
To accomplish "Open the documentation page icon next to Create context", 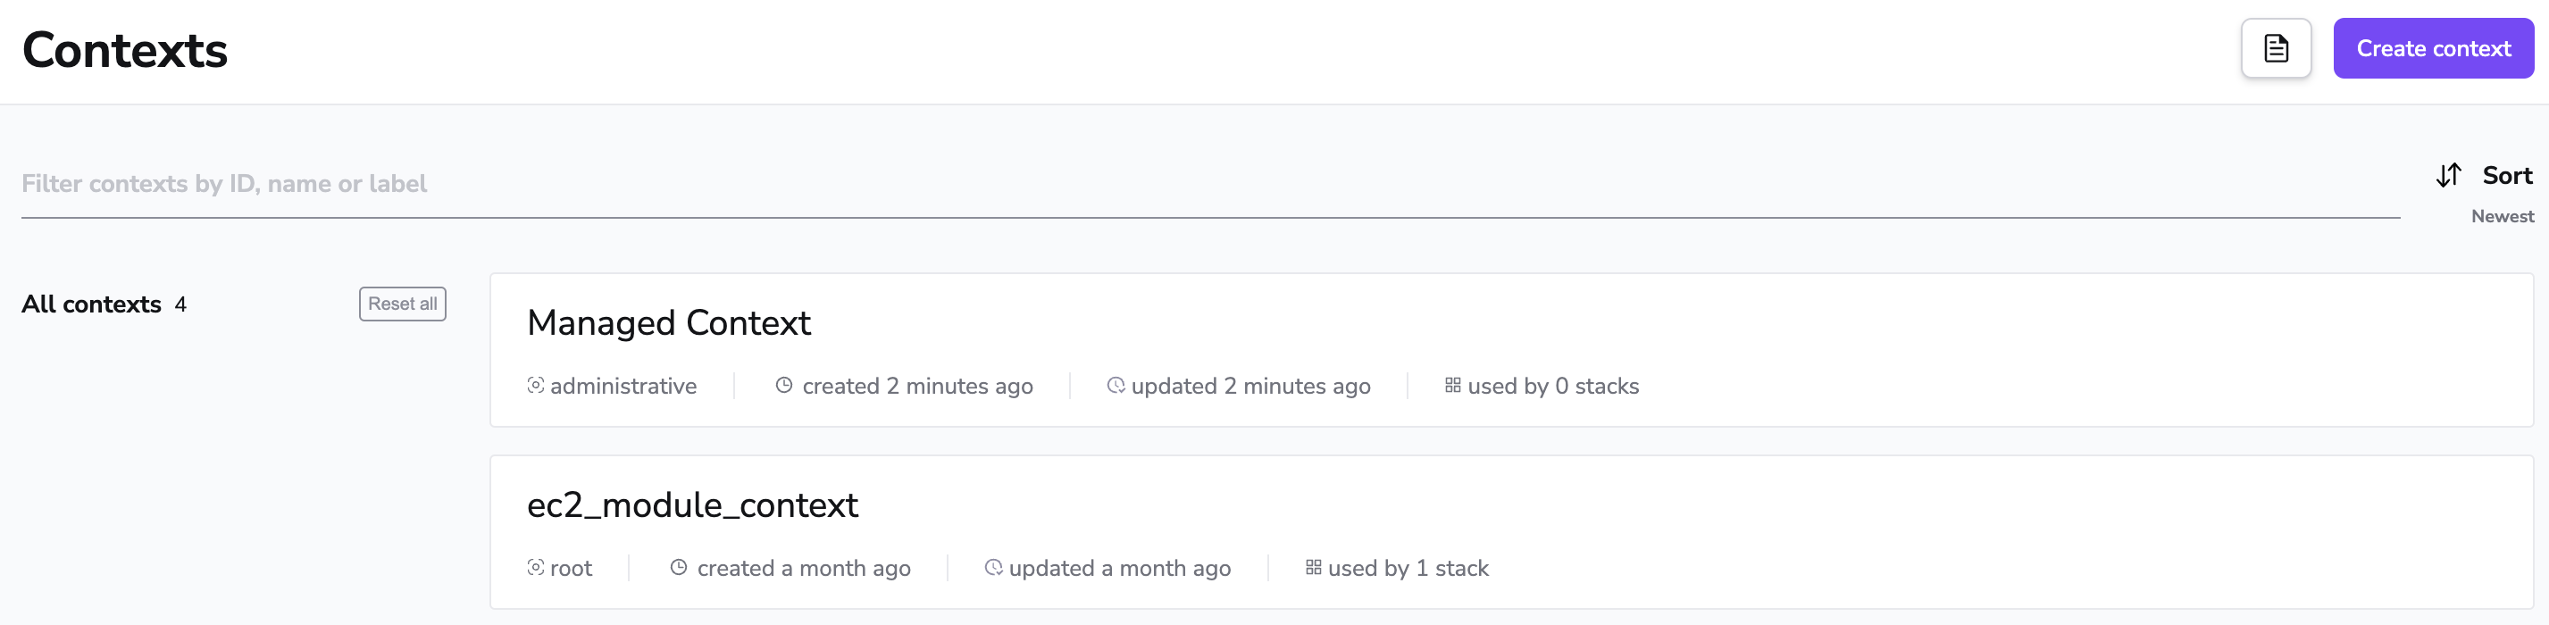I will 2276,47.
